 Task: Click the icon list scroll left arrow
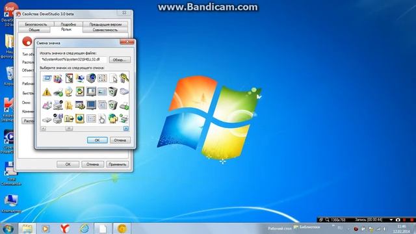pos(44,129)
